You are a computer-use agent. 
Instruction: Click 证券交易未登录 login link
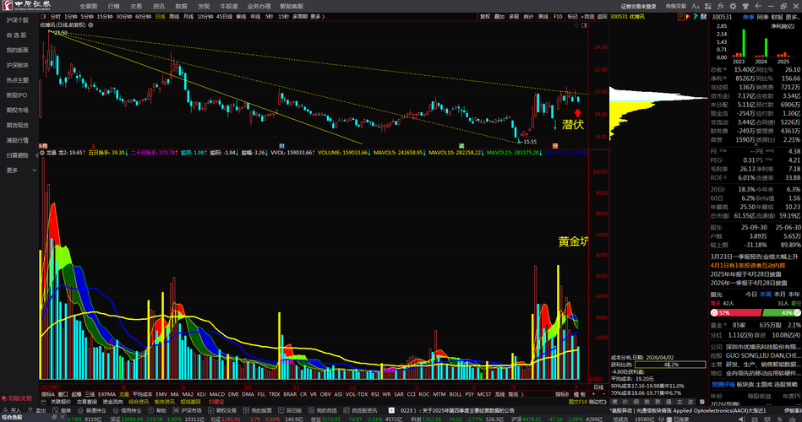[639, 6]
